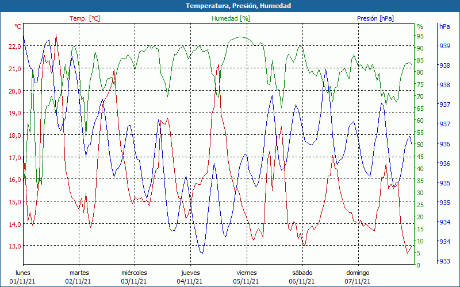This screenshot has height=287, width=460.
Task: Click the '04/11/21' date label
Action: (x=190, y=281)
